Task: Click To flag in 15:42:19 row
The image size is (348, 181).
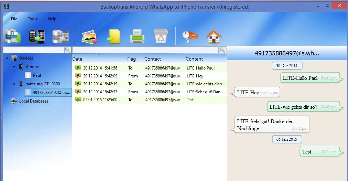Action: [130, 84]
